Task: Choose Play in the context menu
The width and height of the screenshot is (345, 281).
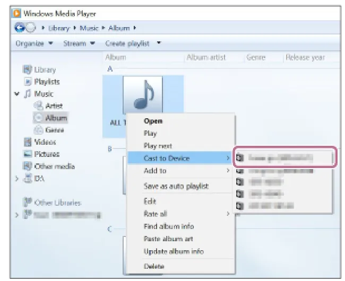Action: tap(179, 134)
